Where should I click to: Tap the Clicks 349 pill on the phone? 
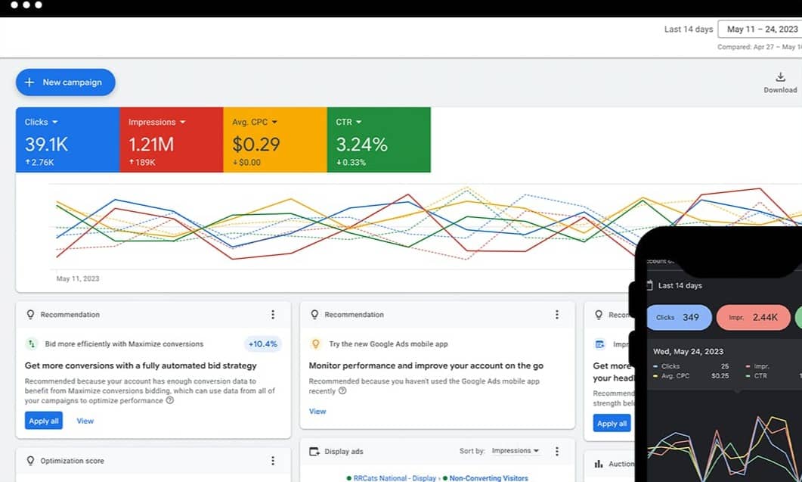[679, 317]
